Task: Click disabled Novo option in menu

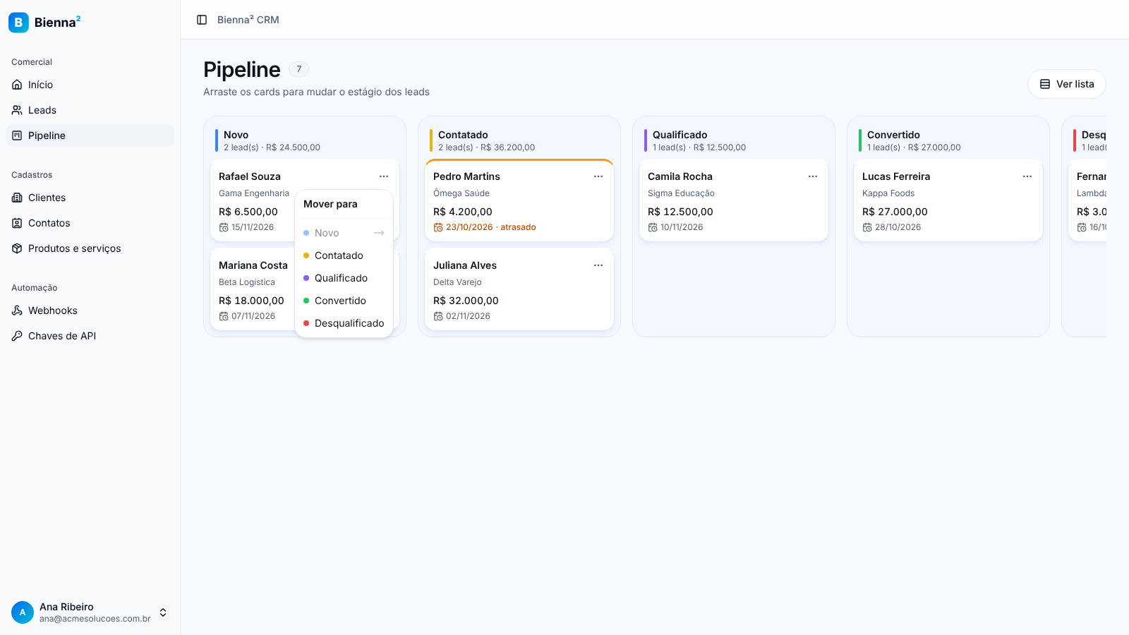Action: click(344, 233)
